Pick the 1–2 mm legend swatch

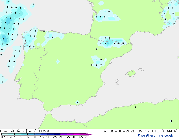[x=18, y=134]
